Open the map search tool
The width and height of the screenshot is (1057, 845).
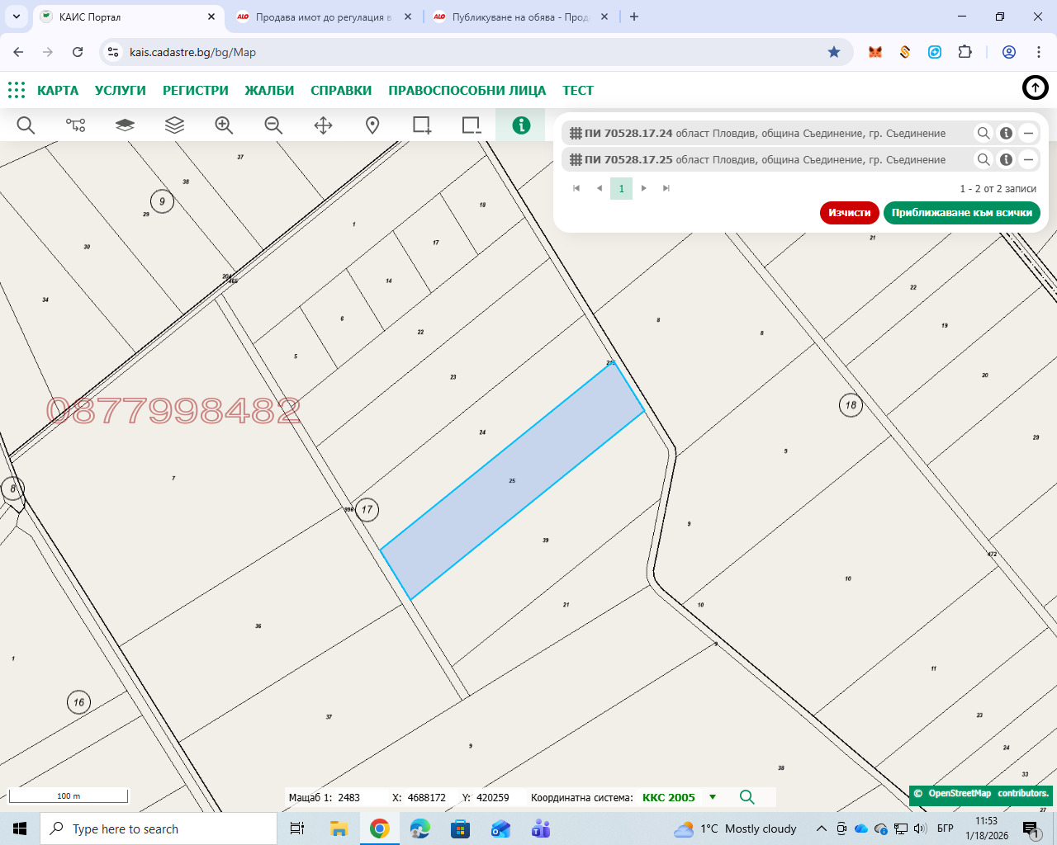click(x=26, y=125)
